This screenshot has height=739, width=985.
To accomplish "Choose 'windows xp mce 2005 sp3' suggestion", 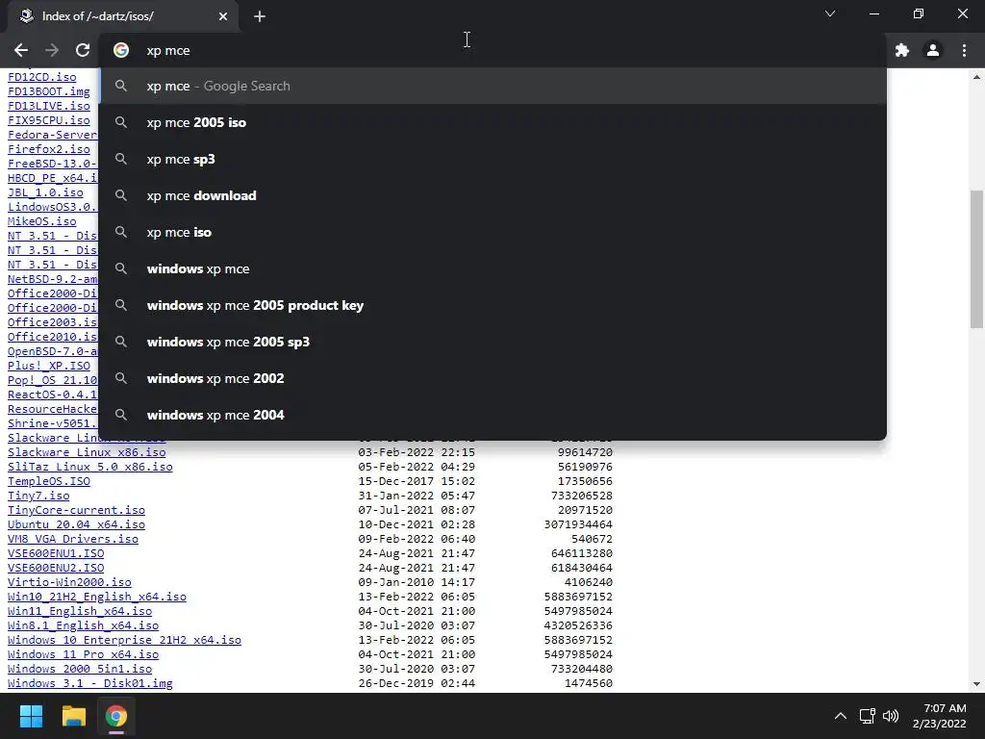I will click(493, 342).
